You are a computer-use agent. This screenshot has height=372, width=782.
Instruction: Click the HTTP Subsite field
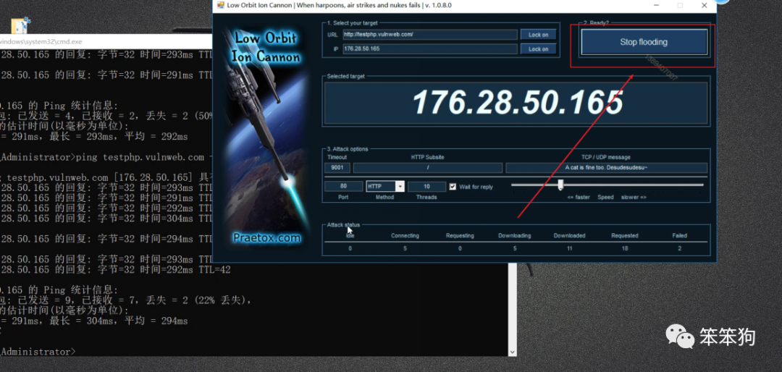point(428,168)
